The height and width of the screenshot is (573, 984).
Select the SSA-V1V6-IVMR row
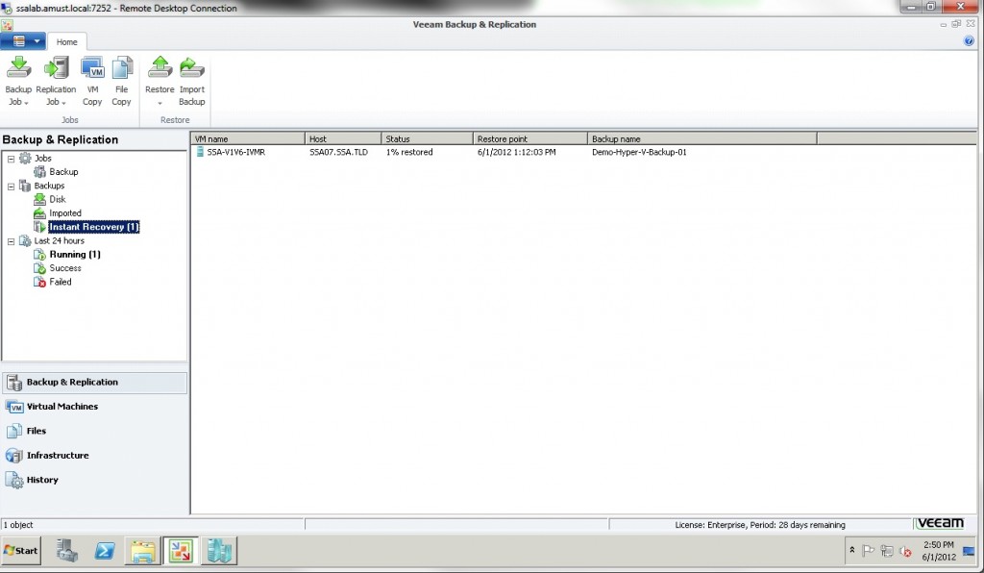(583, 152)
